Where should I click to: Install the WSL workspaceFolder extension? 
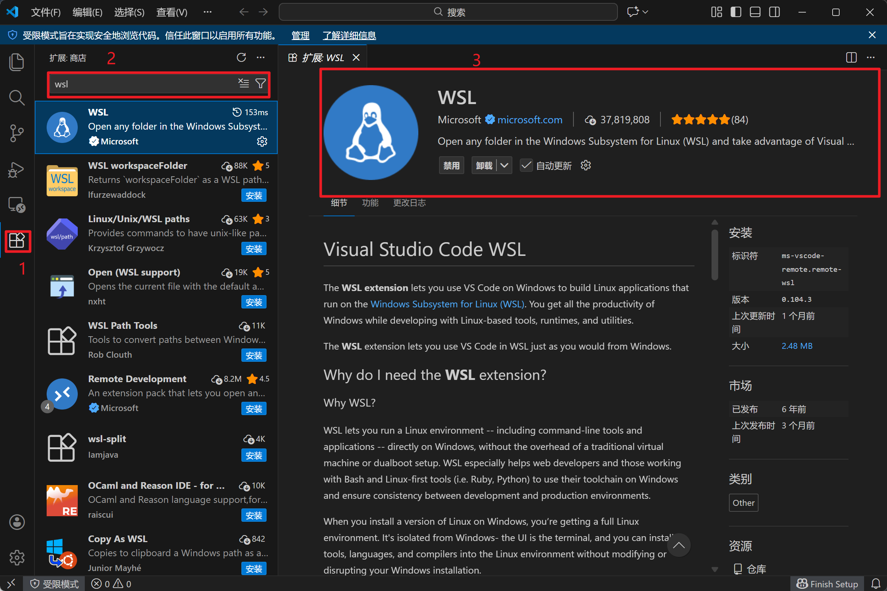point(254,196)
